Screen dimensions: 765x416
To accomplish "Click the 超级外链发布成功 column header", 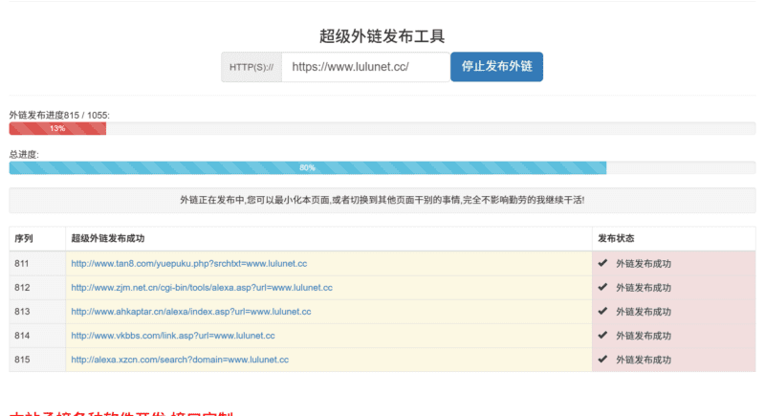I will [x=107, y=238].
